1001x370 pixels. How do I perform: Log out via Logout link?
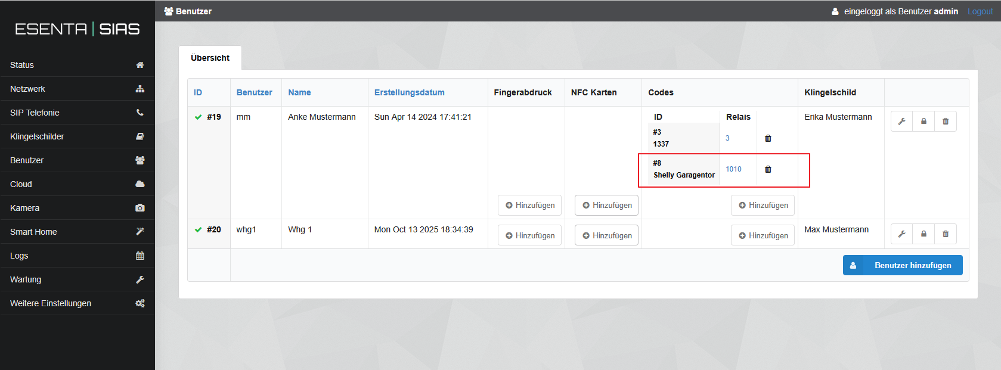click(x=980, y=11)
